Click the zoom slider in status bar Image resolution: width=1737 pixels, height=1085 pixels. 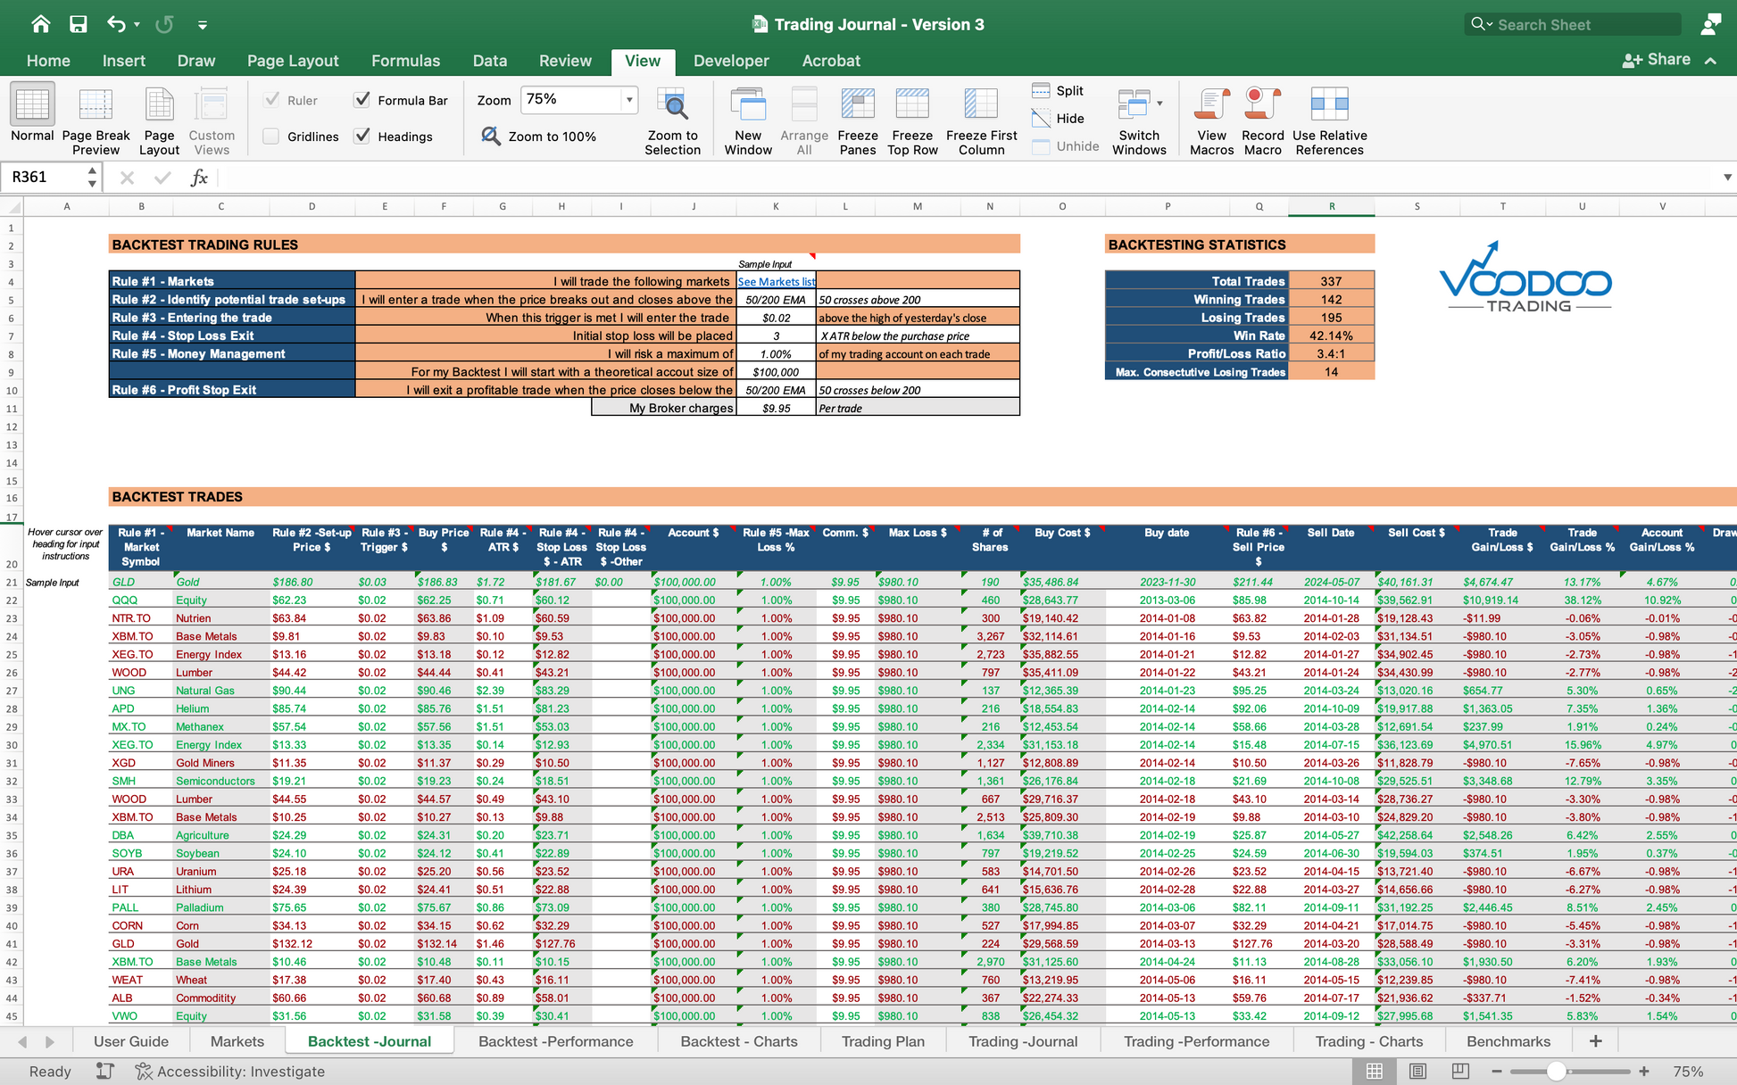(1556, 1071)
